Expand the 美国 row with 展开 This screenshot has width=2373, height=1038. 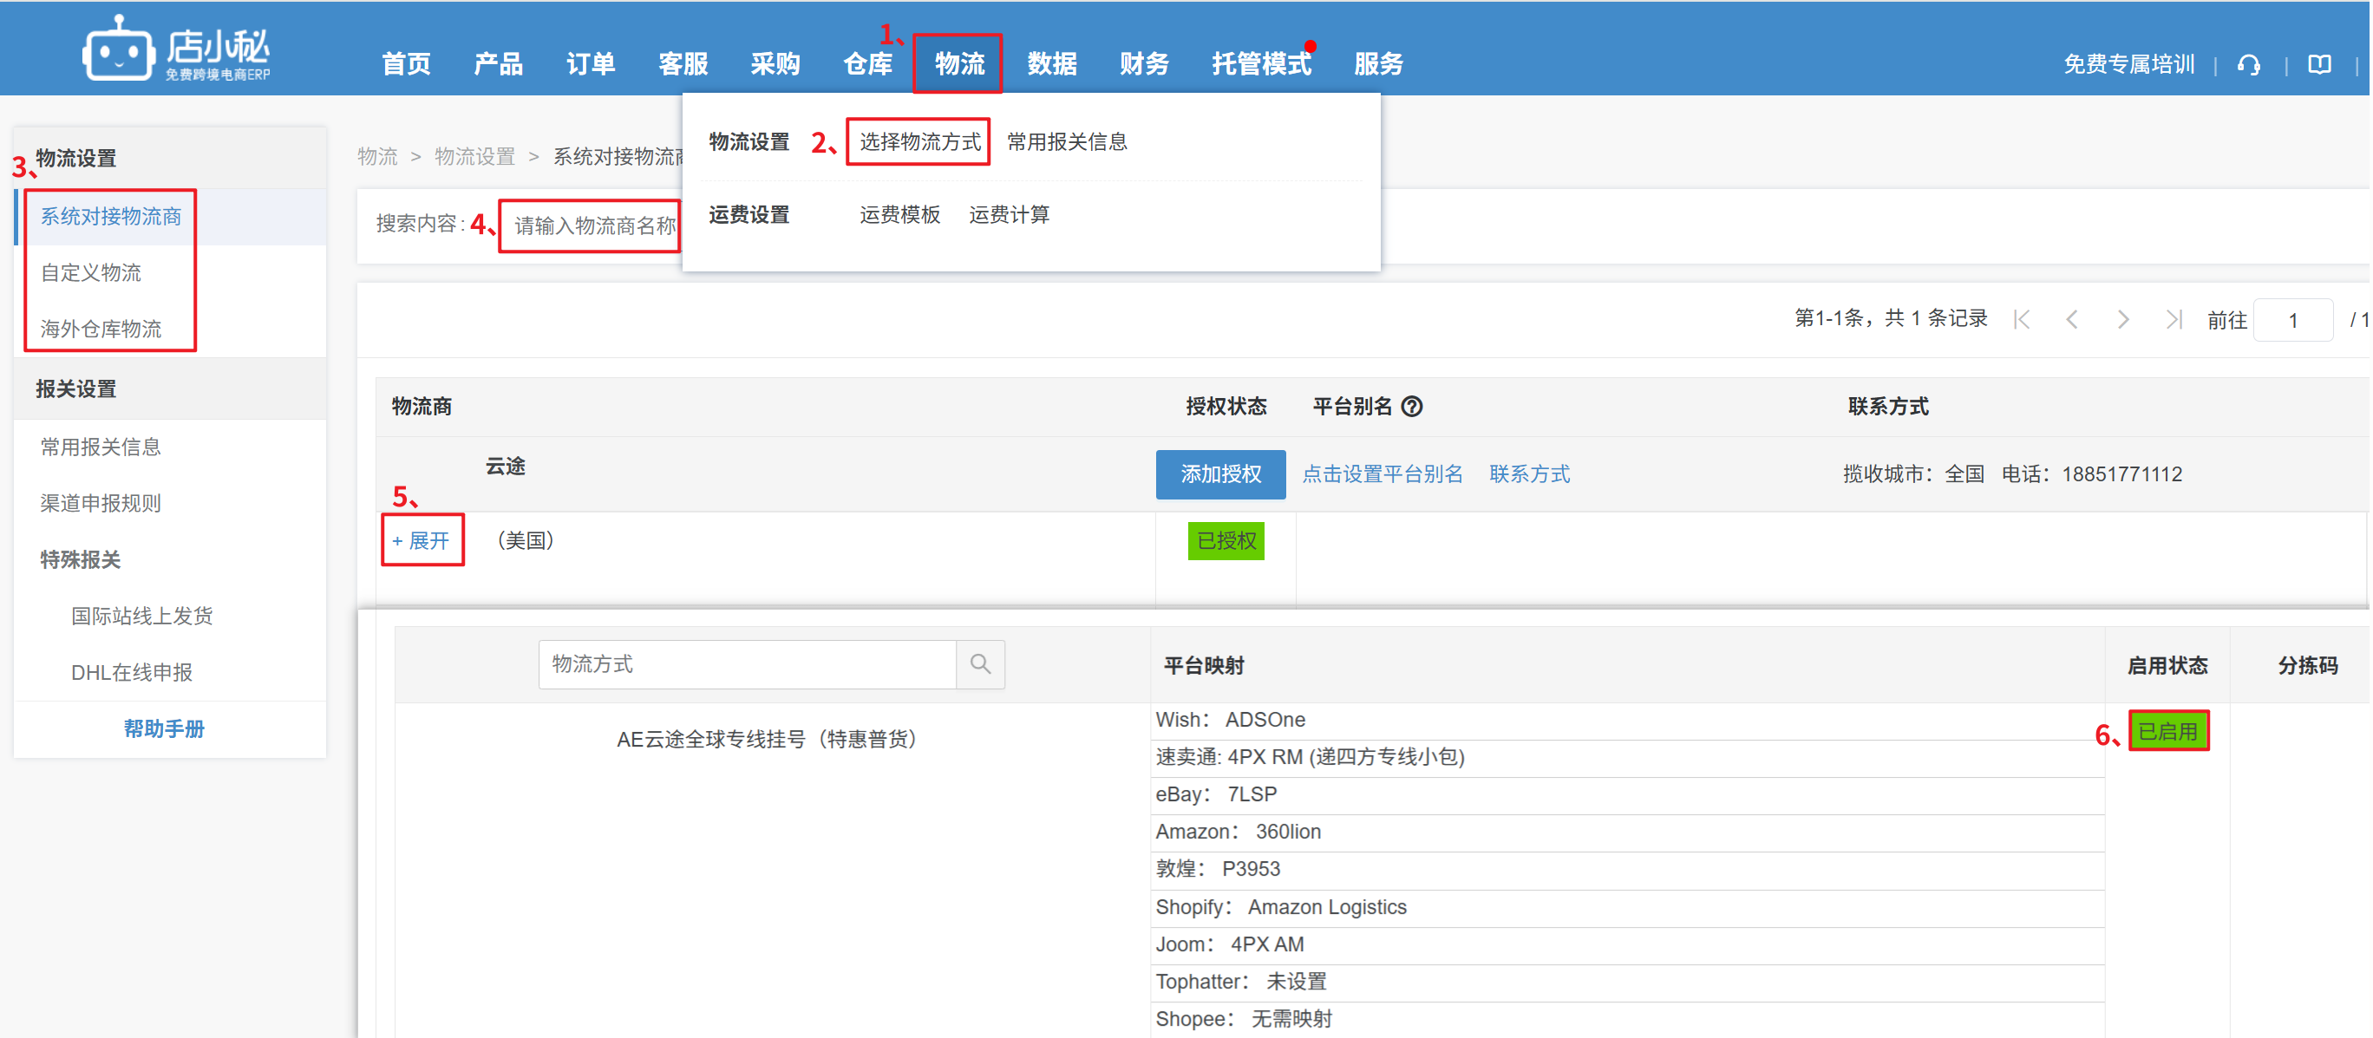coord(422,540)
